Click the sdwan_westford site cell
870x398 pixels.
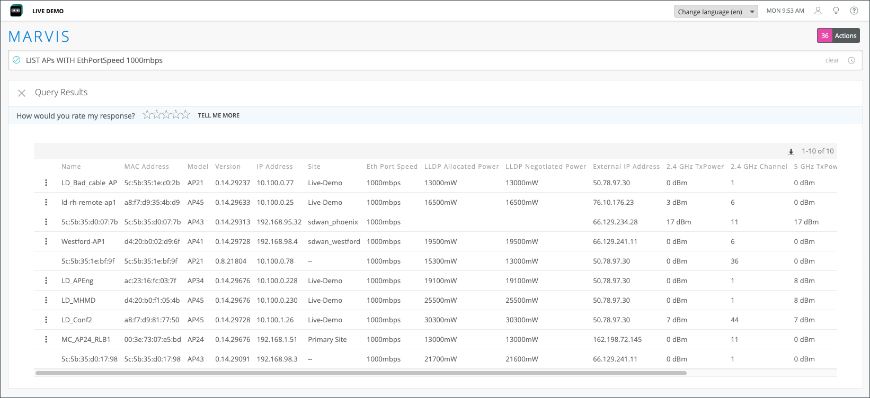[334, 241]
